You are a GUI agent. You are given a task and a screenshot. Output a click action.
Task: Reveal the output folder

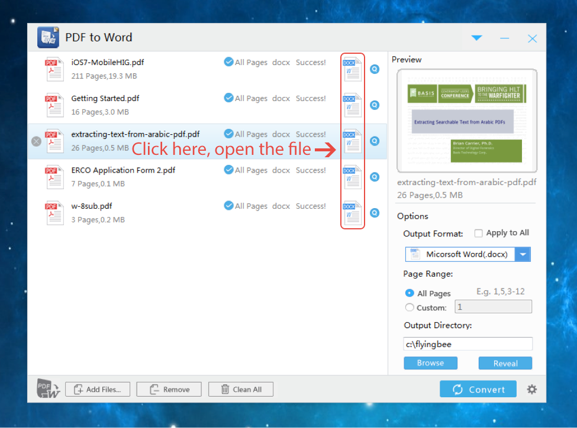pos(505,363)
